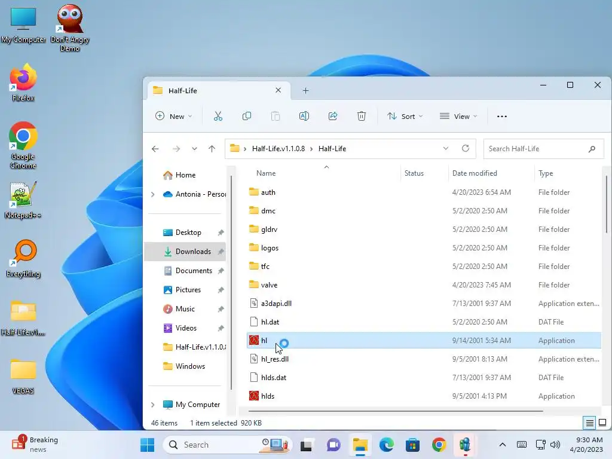Click the Status column header

pyautogui.click(x=414, y=173)
